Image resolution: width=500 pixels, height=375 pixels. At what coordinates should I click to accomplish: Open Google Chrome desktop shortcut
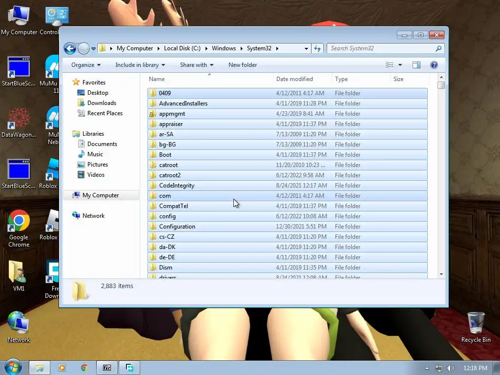click(x=19, y=229)
